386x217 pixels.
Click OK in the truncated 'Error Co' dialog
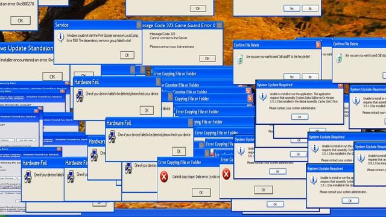(264, 190)
